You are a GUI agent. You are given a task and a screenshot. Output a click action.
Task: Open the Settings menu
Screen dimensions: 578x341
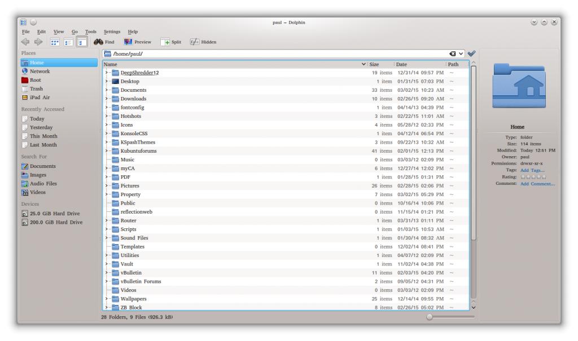tap(113, 31)
